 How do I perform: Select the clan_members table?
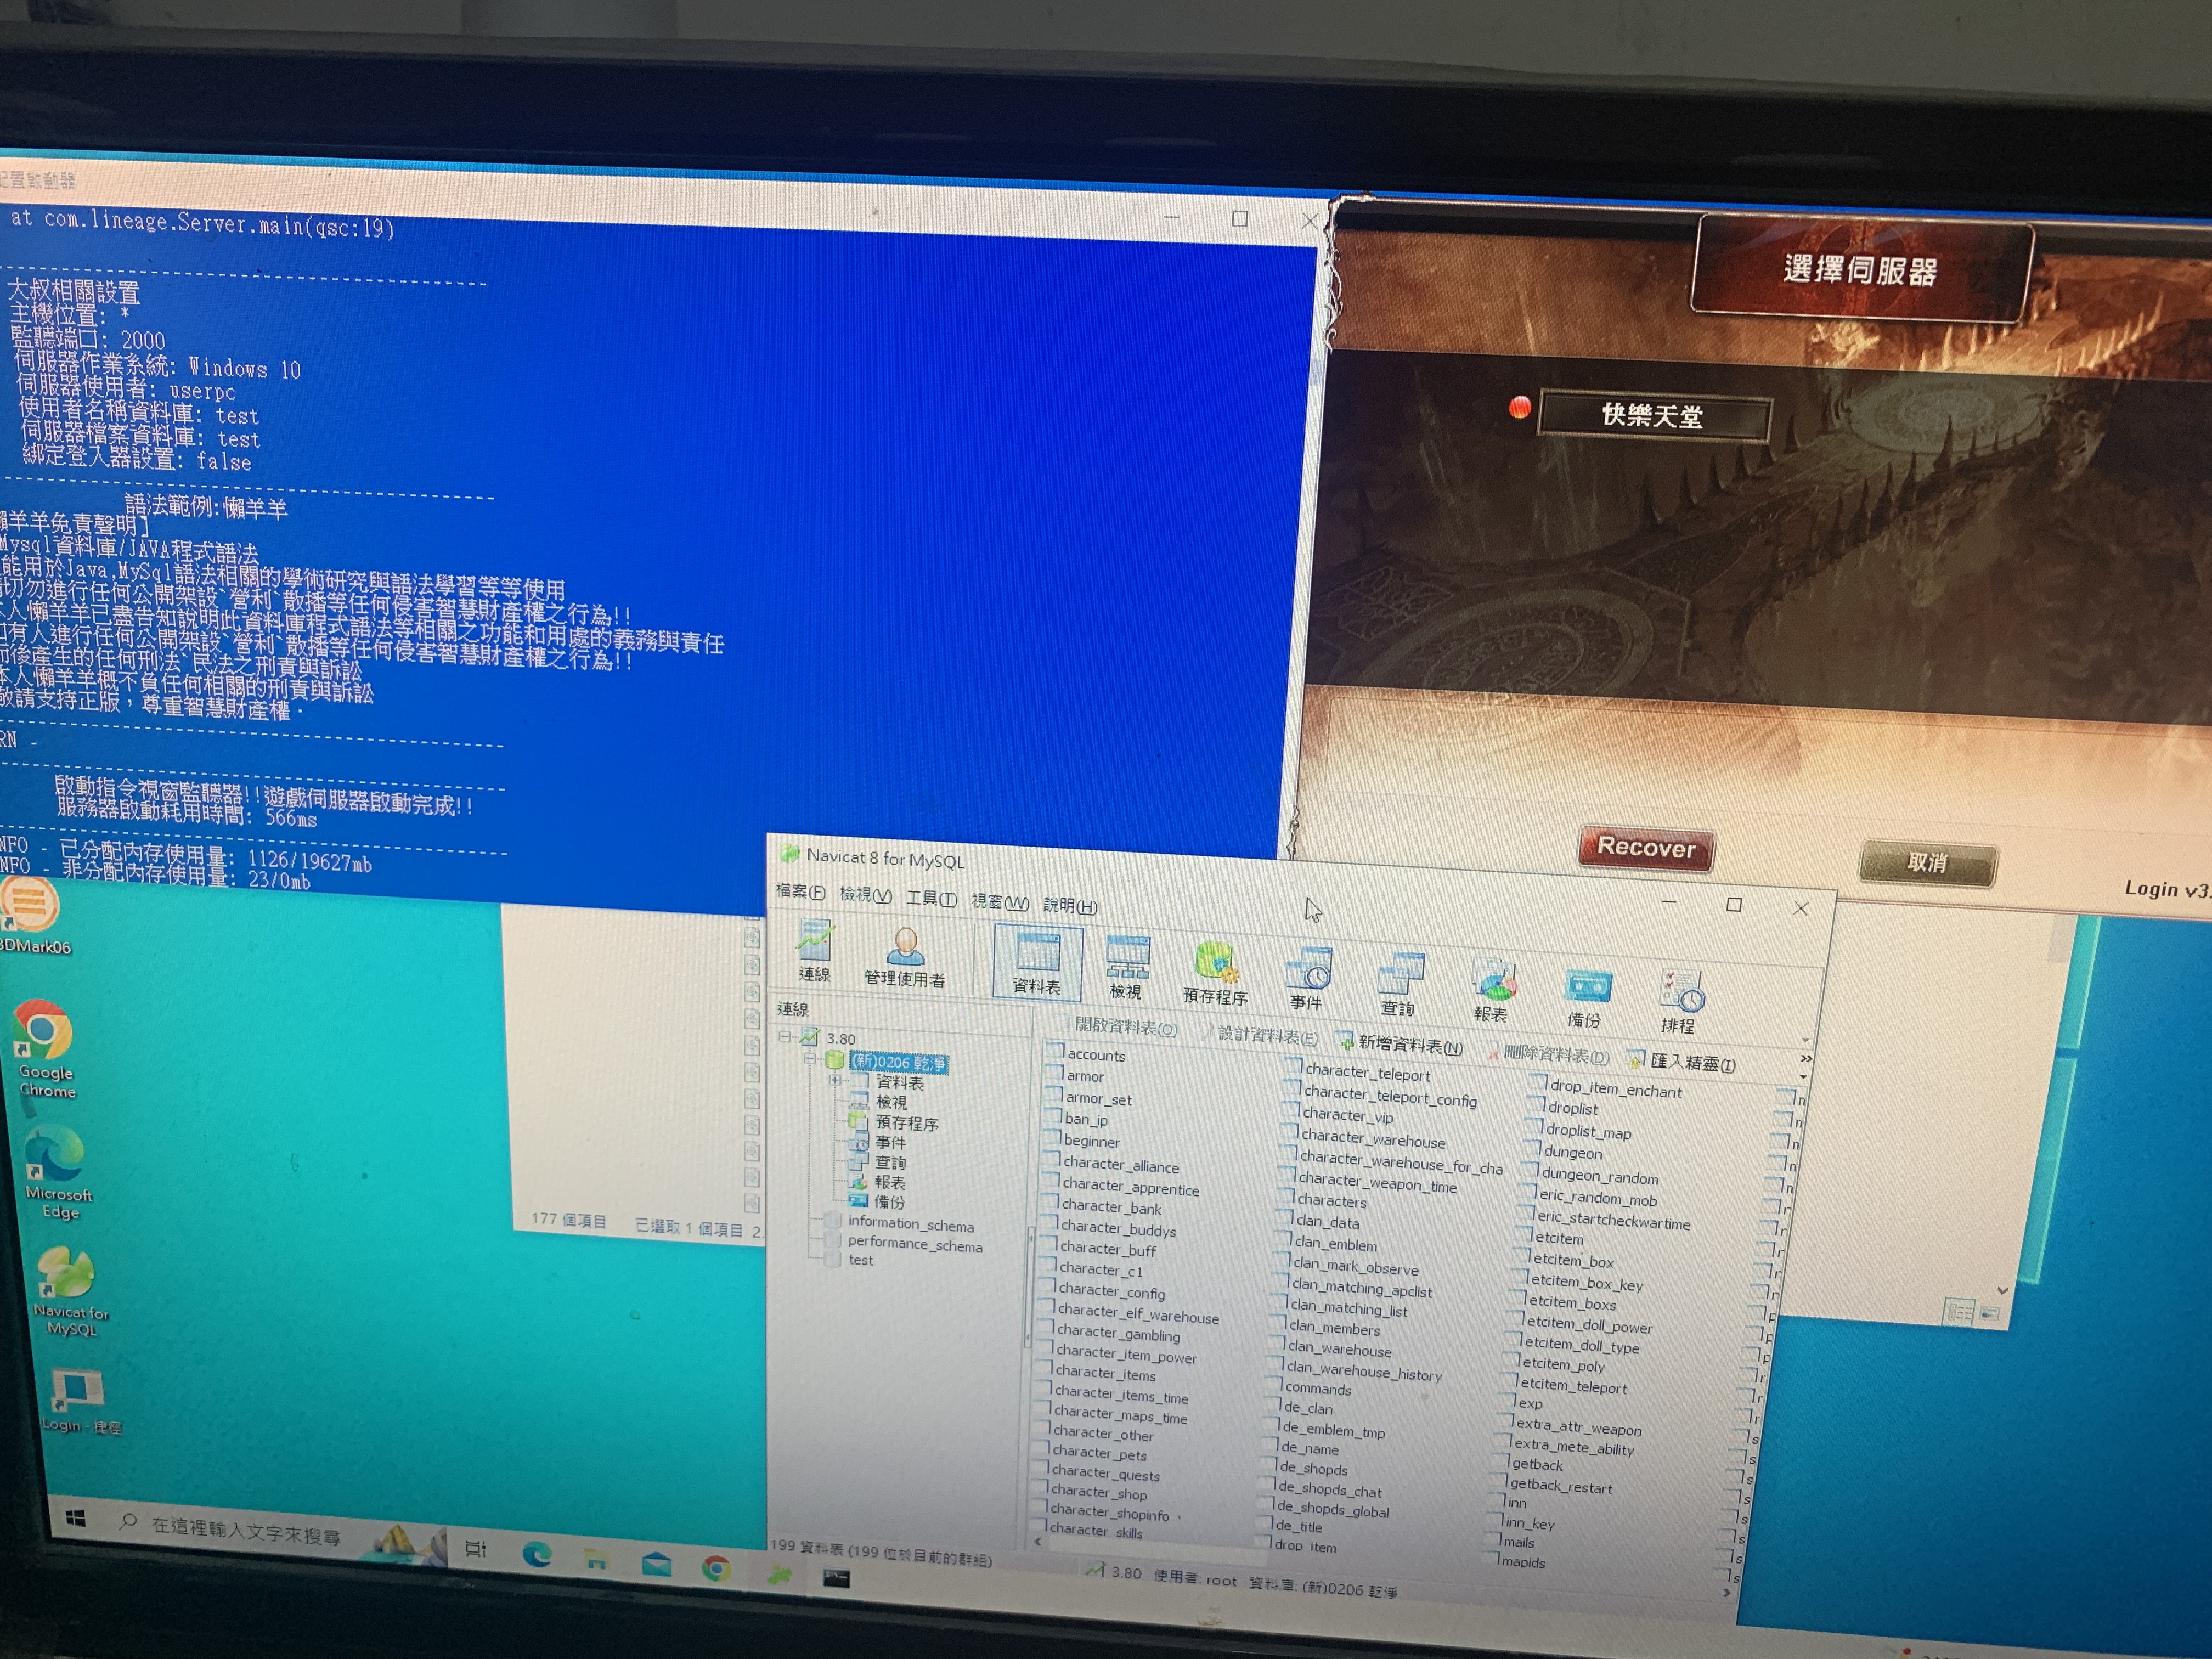click(x=1334, y=1328)
